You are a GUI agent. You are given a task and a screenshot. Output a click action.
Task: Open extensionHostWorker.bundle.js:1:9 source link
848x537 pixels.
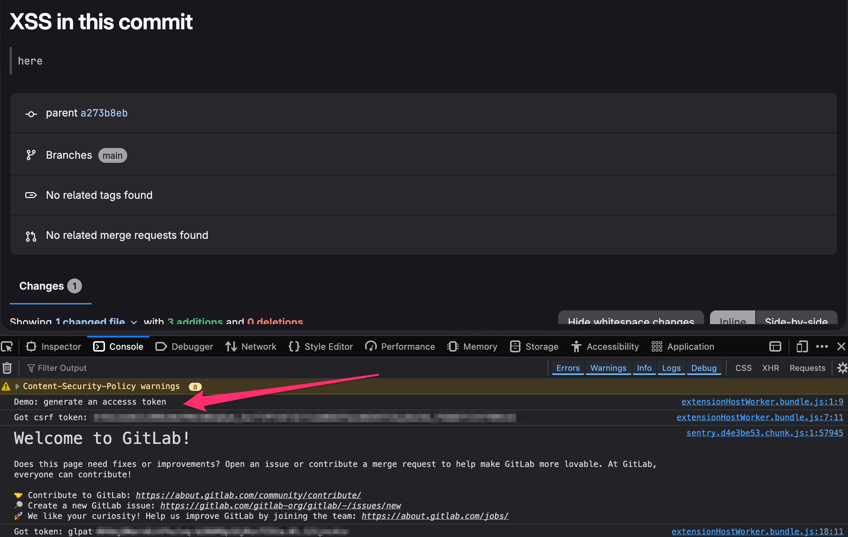point(762,402)
